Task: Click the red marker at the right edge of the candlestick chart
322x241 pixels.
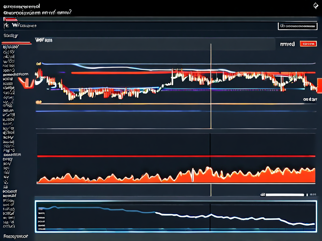Action: [319, 85]
